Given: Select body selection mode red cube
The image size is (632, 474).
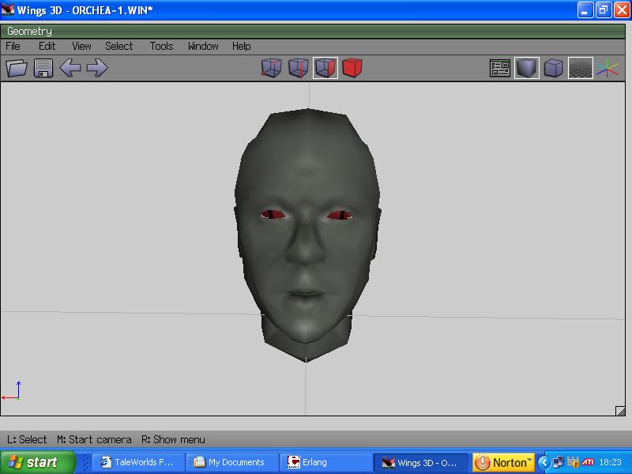Looking at the screenshot, I should tap(352, 69).
